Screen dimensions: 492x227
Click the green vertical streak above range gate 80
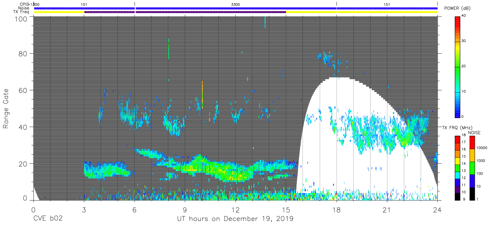tap(169, 49)
